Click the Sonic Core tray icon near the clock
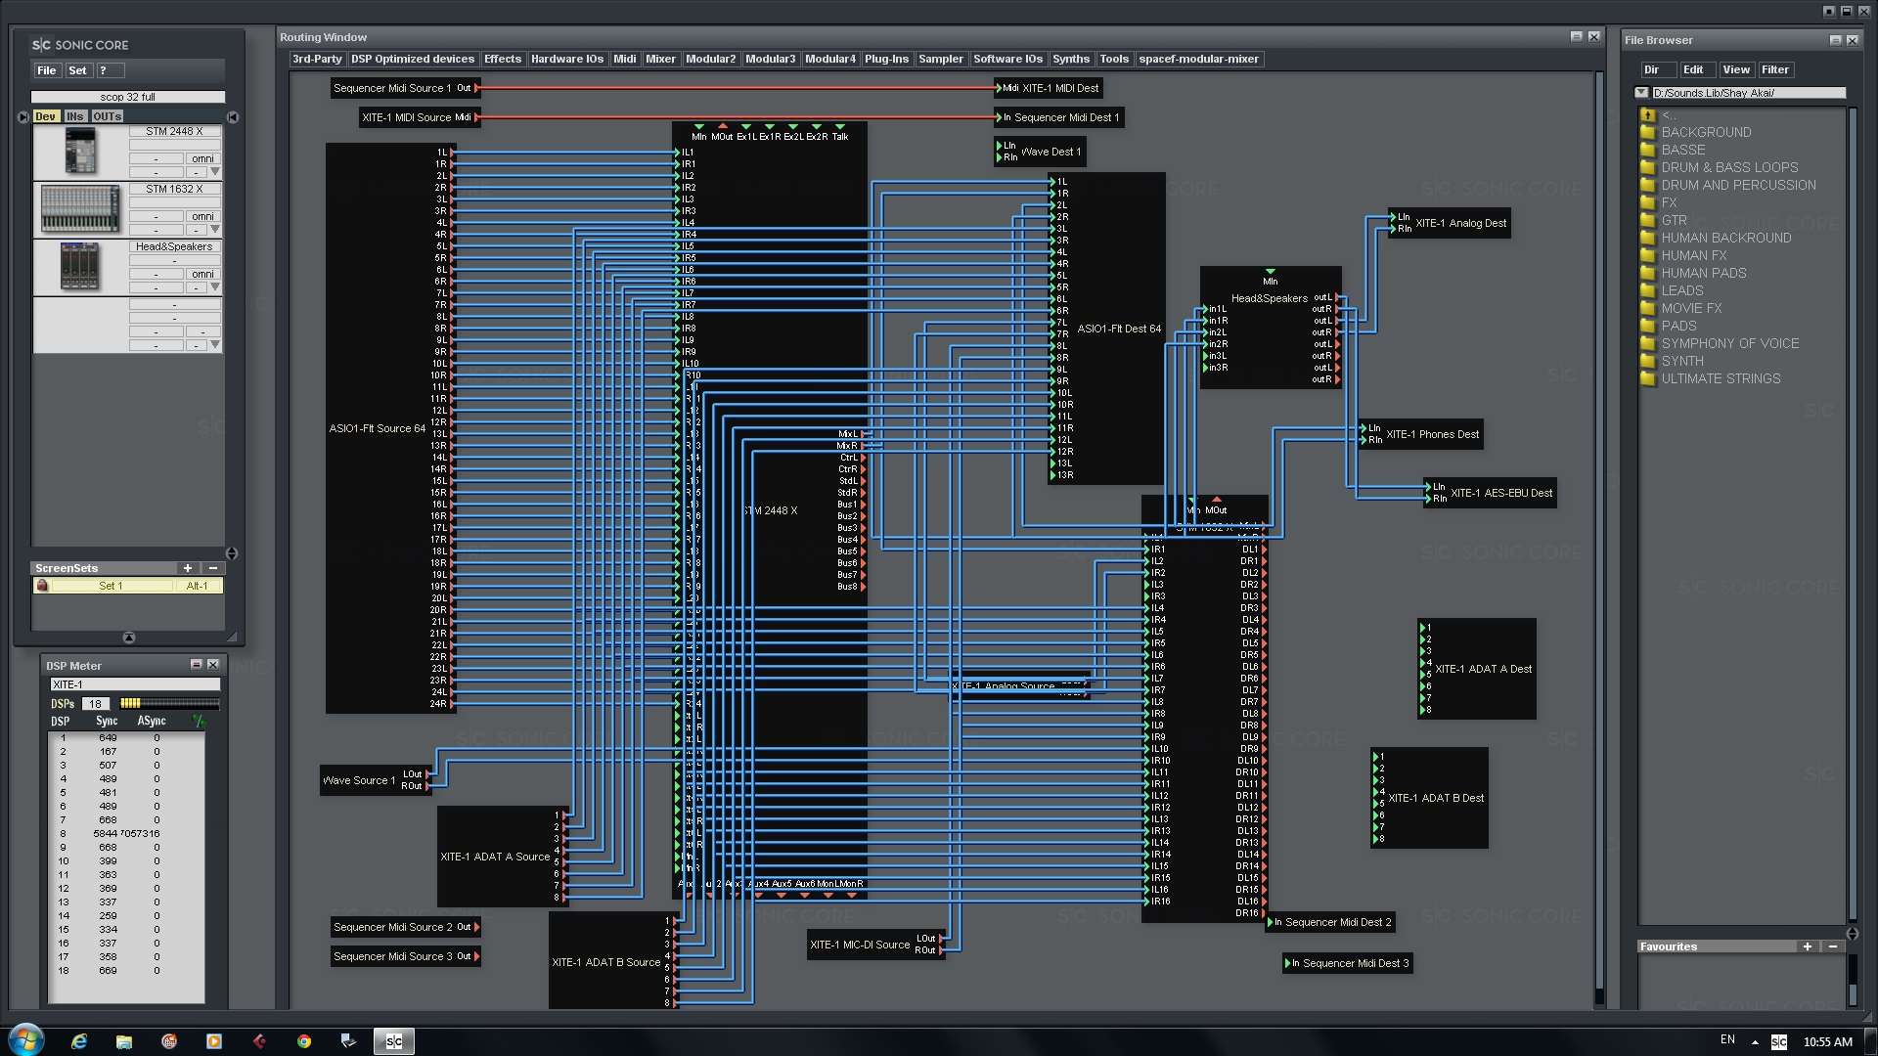The height and width of the screenshot is (1056, 1878). [1779, 1042]
